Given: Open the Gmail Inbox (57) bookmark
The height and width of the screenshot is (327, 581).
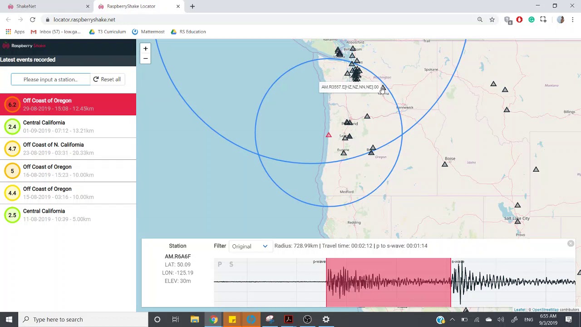Looking at the screenshot, I should pyautogui.click(x=55, y=32).
